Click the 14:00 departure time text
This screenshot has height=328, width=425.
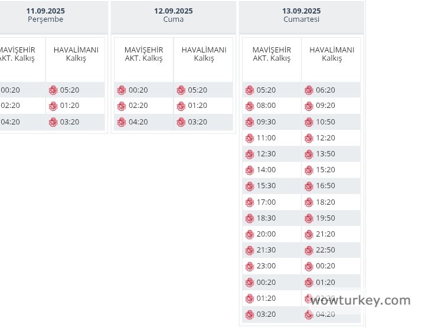(266, 170)
